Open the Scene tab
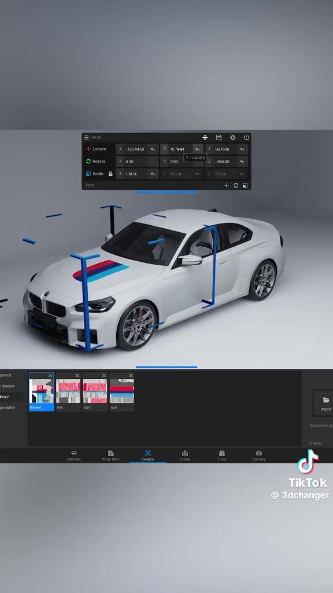Image resolution: width=333 pixels, height=593 pixels. (x=184, y=455)
